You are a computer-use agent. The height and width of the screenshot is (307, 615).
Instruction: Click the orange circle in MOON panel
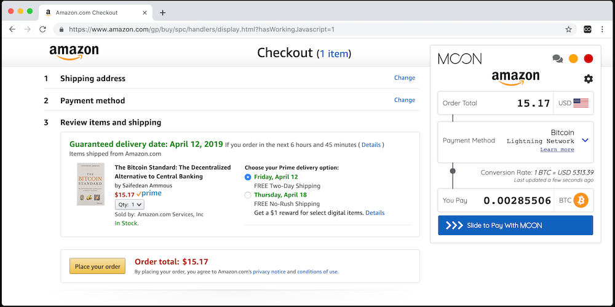click(573, 59)
